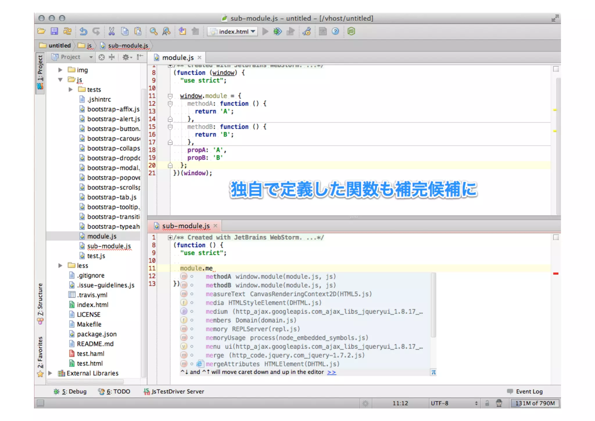Click the Find magnifier icon
Viewport: 595px width, 421px height.
pyautogui.click(x=153, y=31)
